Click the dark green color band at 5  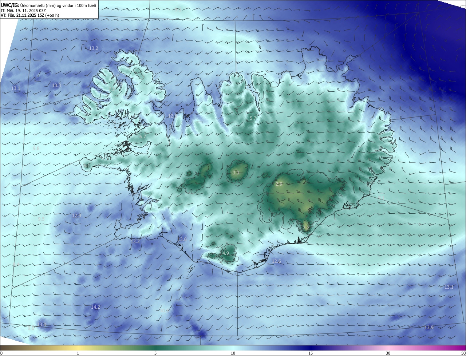pyautogui.click(x=155, y=348)
